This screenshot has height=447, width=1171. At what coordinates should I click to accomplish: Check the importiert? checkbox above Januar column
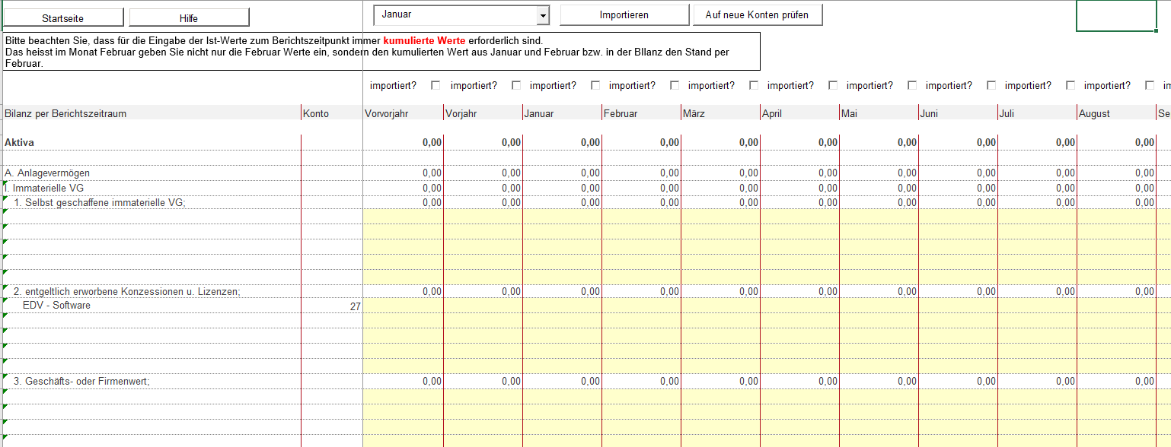(x=595, y=86)
